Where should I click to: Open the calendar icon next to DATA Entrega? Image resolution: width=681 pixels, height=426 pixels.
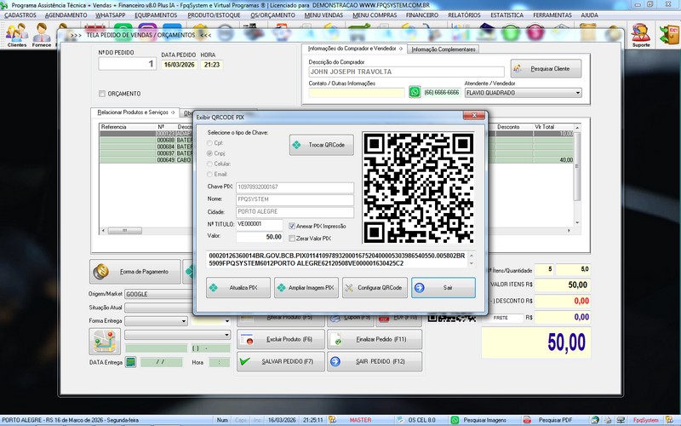click(131, 362)
